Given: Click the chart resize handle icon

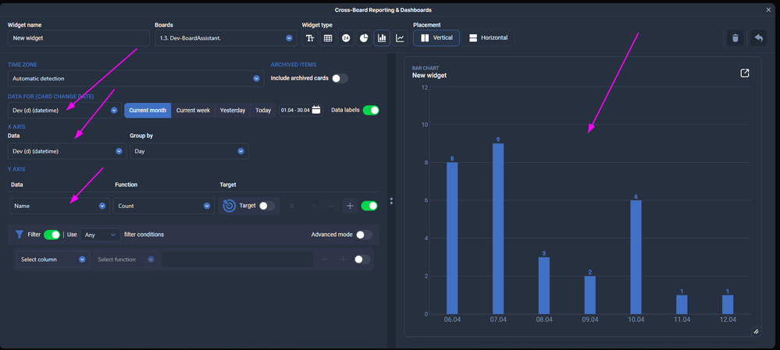Looking at the screenshot, I should 756,331.
